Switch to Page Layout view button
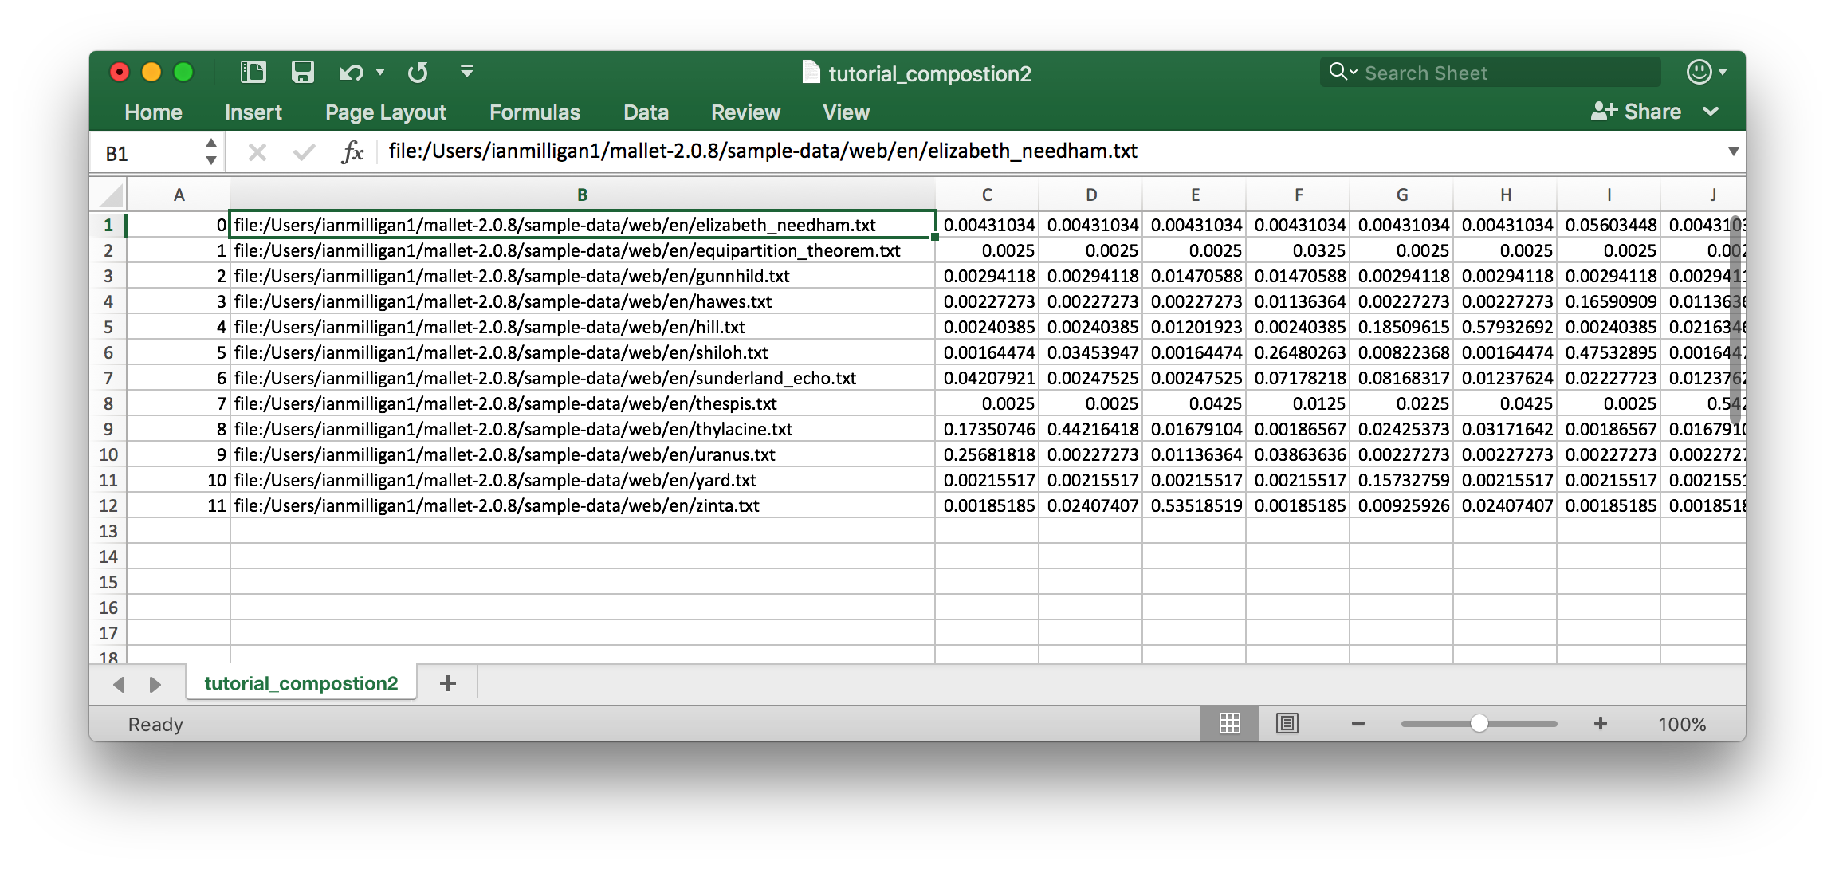This screenshot has width=1835, height=869. (x=1287, y=723)
